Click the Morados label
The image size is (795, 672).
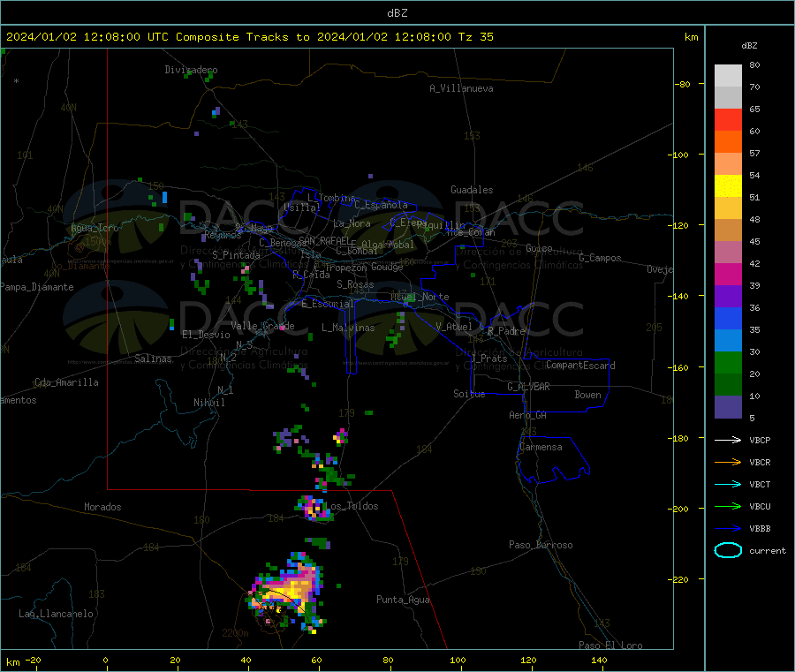(x=102, y=507)
